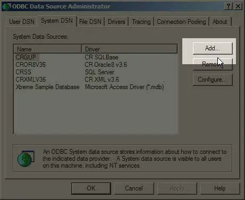The image size is (245, 200).
Task: Click the ODBC globe icon in title bar
Action: [6, 6]
